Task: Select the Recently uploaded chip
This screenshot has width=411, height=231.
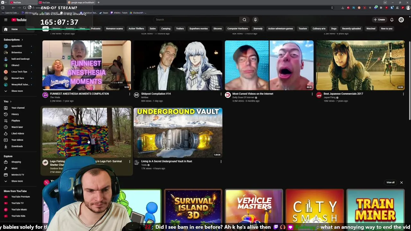Action: (x=351, y=29)
